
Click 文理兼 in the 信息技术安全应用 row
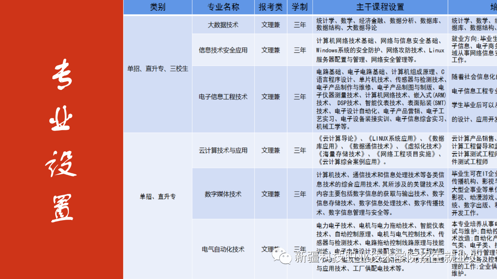click(271, 50)
